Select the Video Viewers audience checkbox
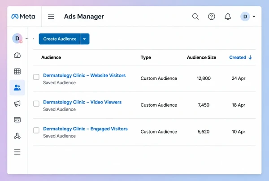 click(36, 103)
